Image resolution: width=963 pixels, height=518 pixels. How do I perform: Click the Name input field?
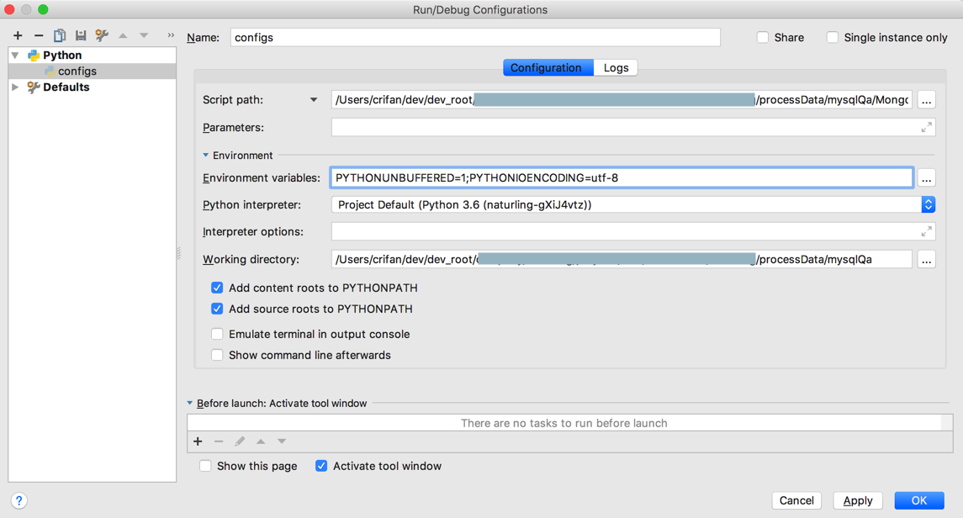pos(475,37)
